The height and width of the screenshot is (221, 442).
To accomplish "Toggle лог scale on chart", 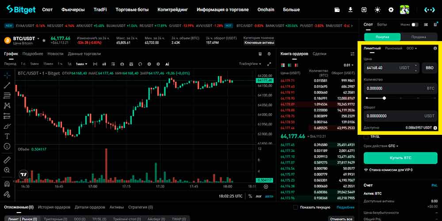I will (259, 196).
